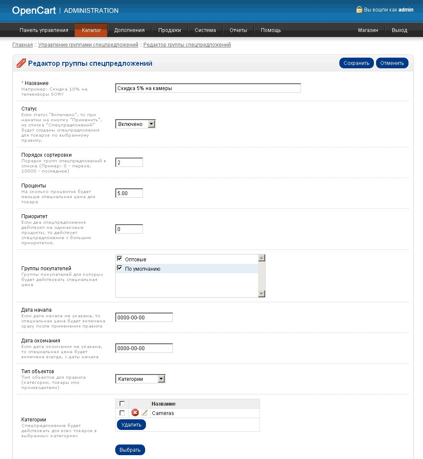The width and height of the screenshot is (423, 459).
Task: Open the Каталог menu
Action: [91, 30]
